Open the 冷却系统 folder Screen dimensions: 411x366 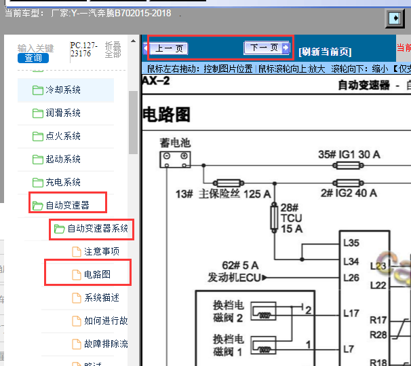click(66, 90)
